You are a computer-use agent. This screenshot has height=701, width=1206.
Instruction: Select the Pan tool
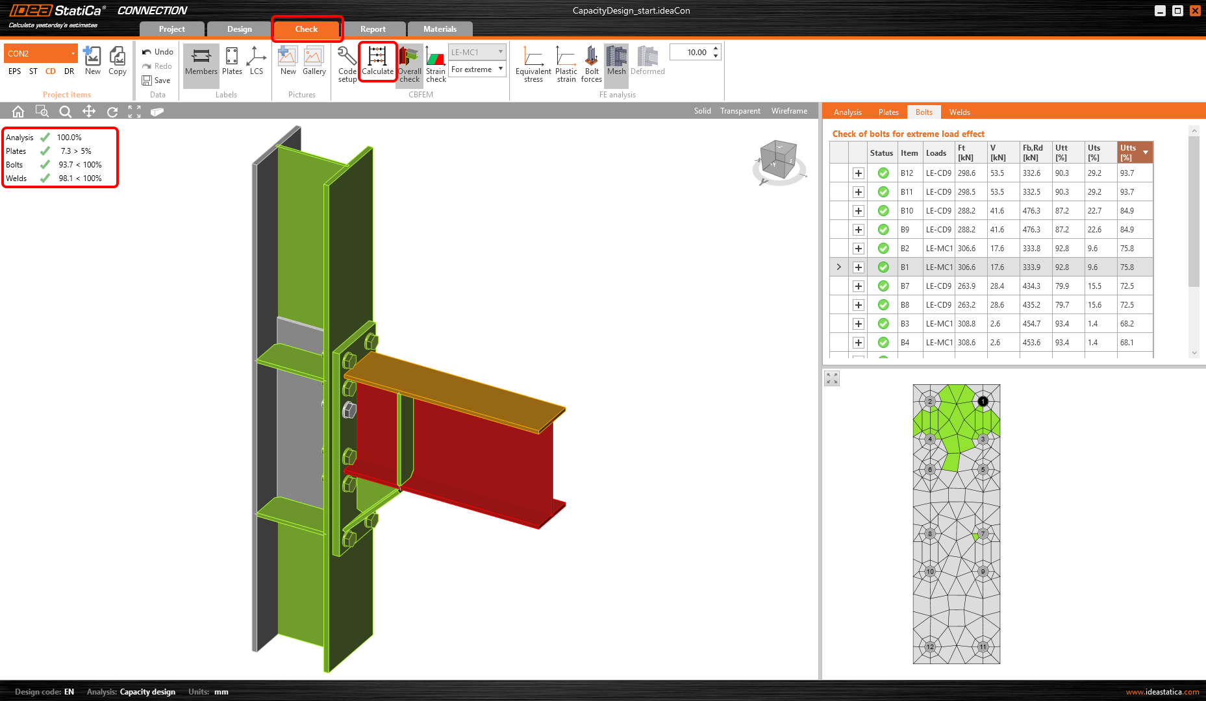click(x=89, y=112)
